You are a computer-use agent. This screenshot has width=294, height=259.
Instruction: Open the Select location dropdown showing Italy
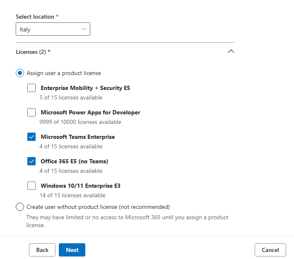[53, 29]
